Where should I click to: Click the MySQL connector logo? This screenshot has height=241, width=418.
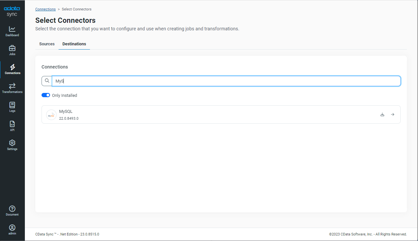51,115
